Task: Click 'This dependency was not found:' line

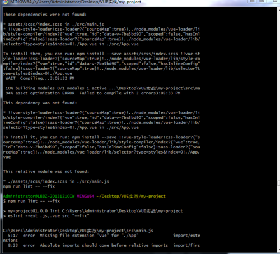Action: (40, 103)
